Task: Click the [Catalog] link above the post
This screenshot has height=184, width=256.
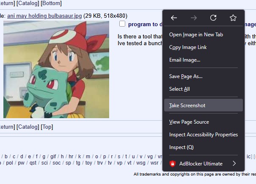Action: (x=28, y=3)
